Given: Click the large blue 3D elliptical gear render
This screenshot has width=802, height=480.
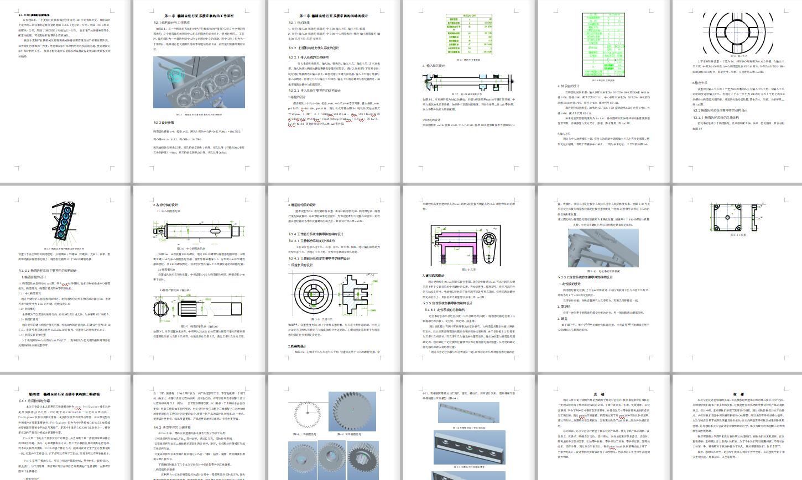Looking at the screenshot, I should pyautogui.click(x=352, y=412).
